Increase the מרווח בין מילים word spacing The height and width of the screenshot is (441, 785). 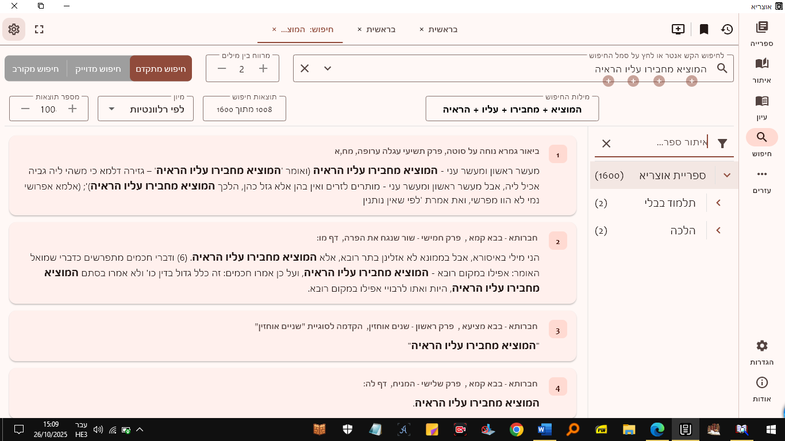pyautogui.click(x=263, y=69)
